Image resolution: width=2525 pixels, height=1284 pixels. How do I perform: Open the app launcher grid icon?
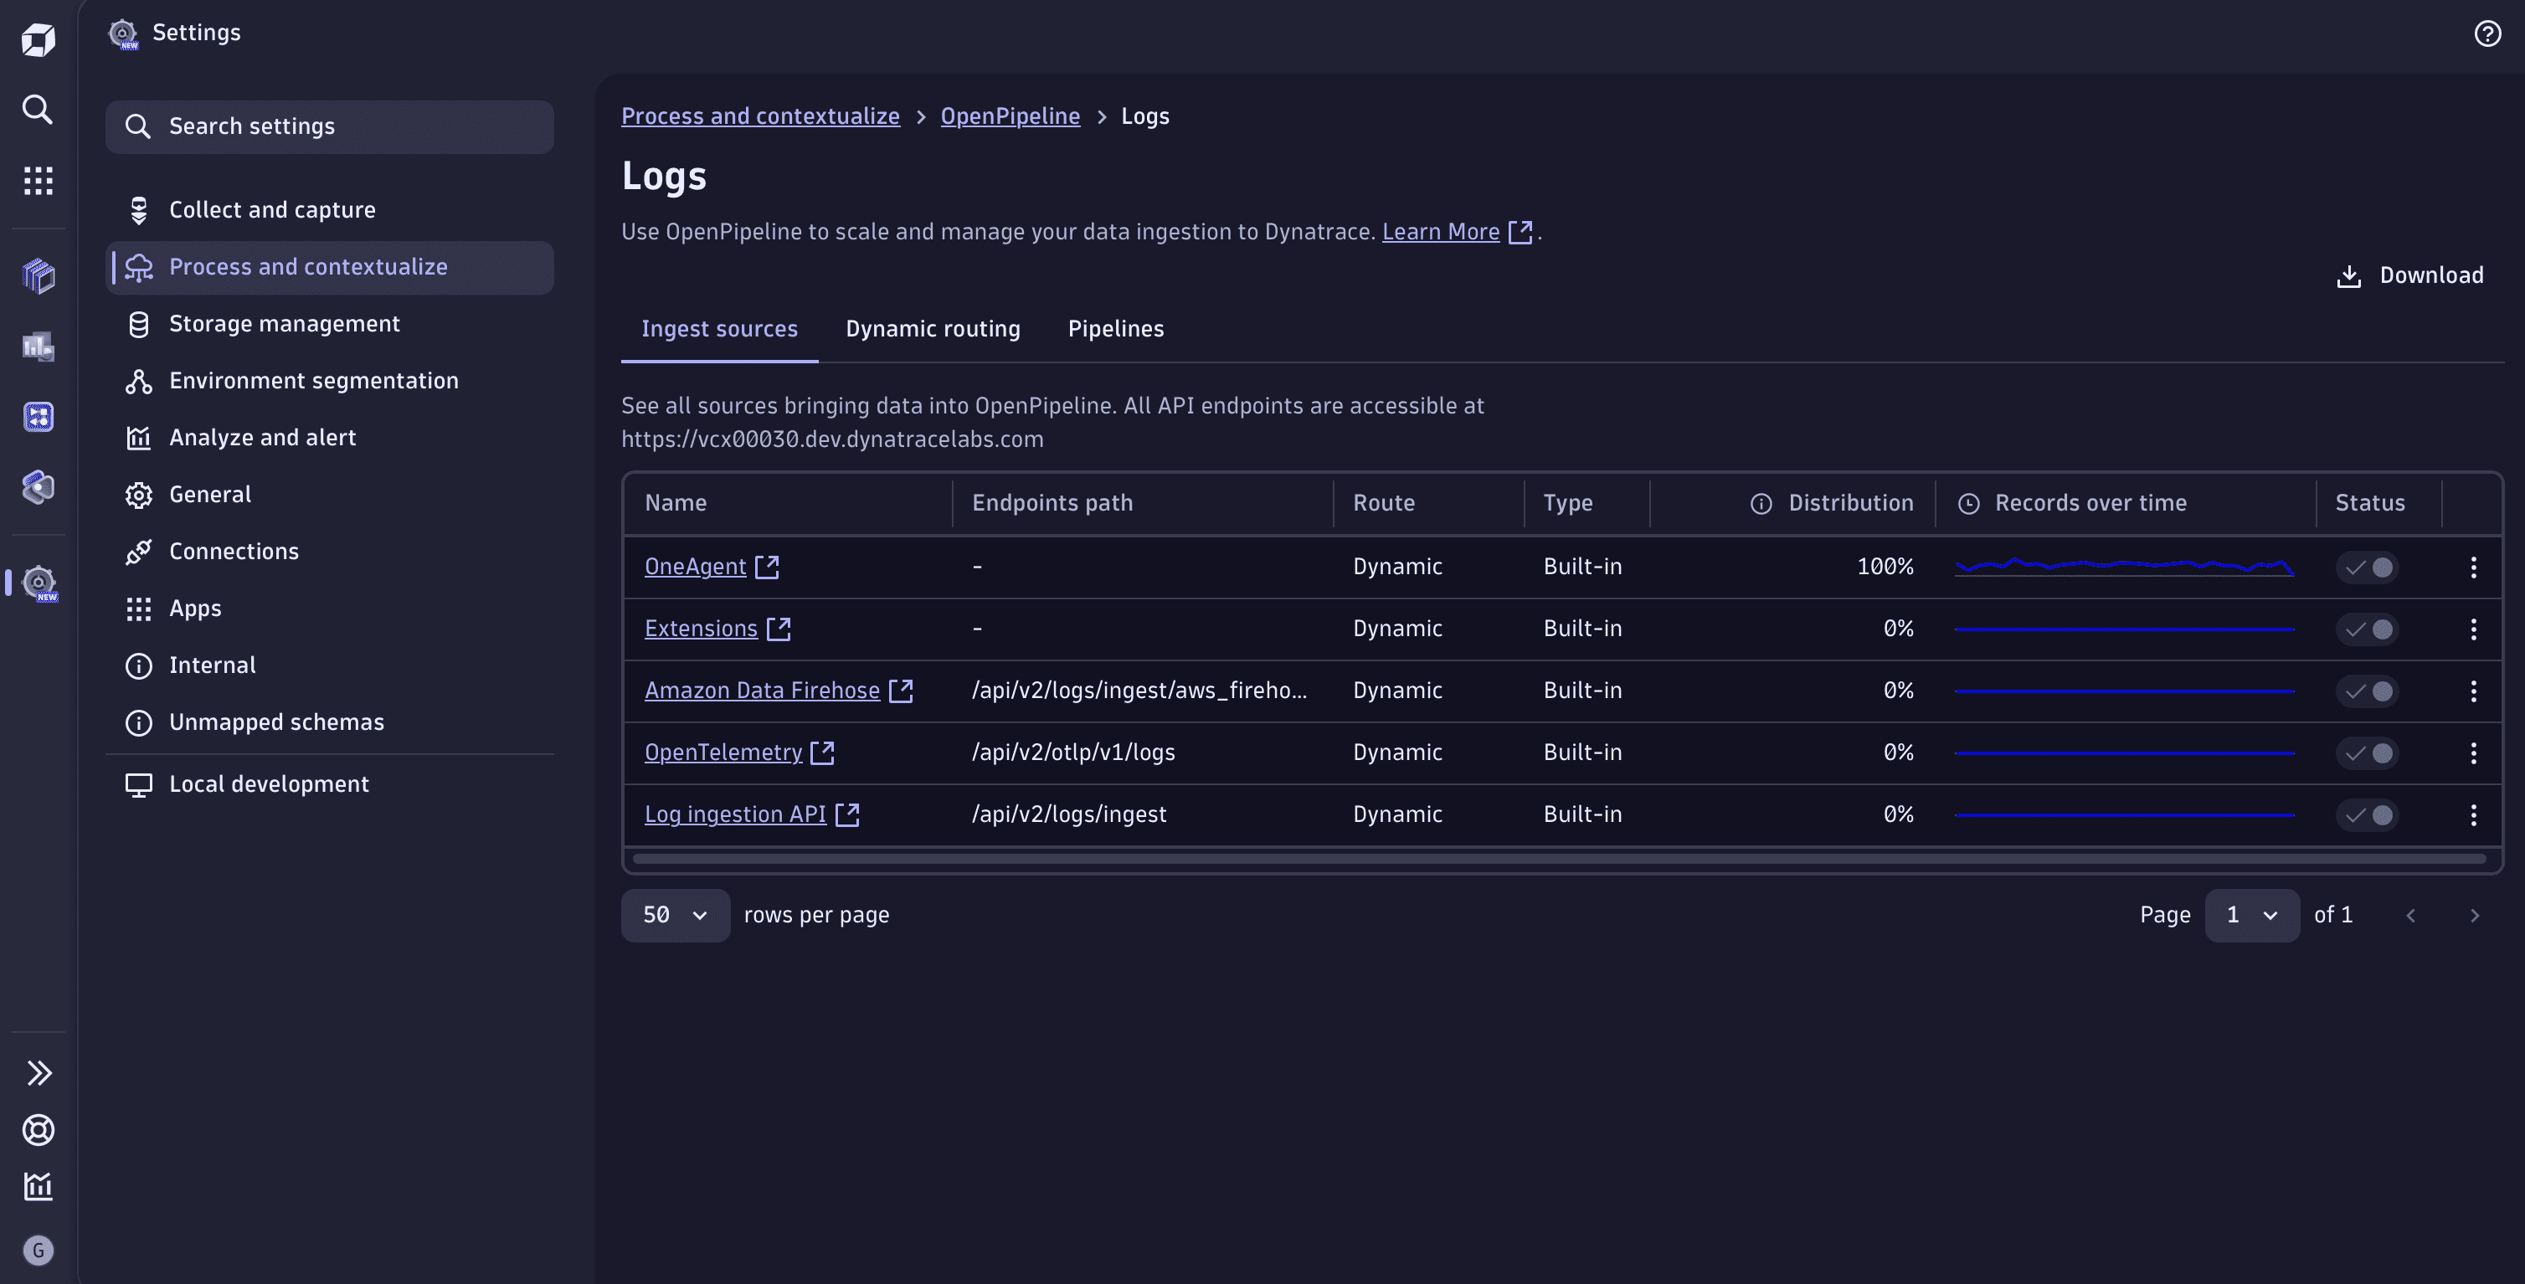37,180
